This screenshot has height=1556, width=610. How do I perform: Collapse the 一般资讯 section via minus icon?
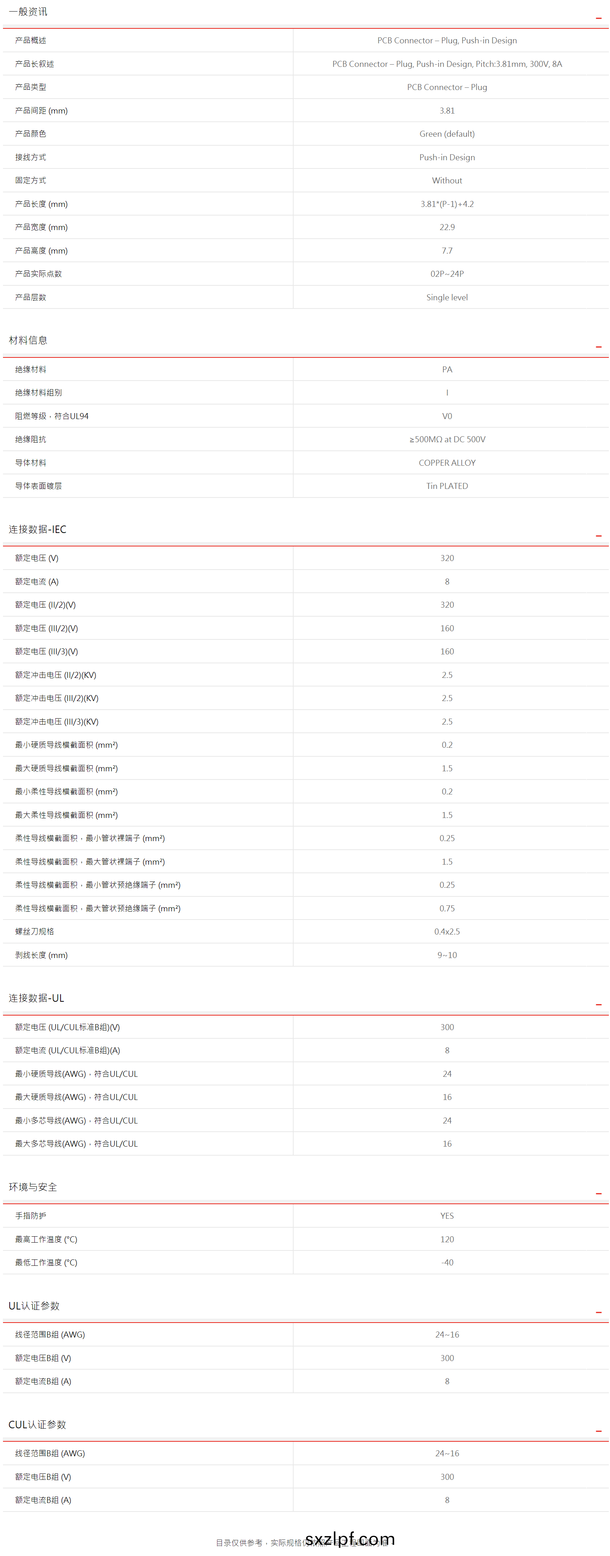coord(598,18)
